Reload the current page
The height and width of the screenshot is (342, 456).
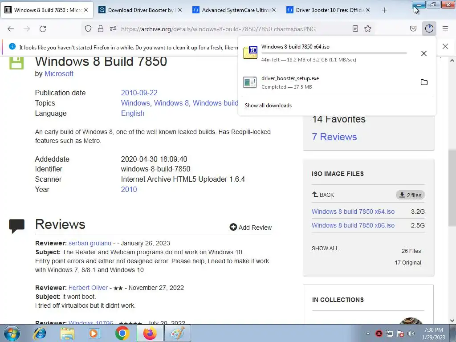click(43, 29)
